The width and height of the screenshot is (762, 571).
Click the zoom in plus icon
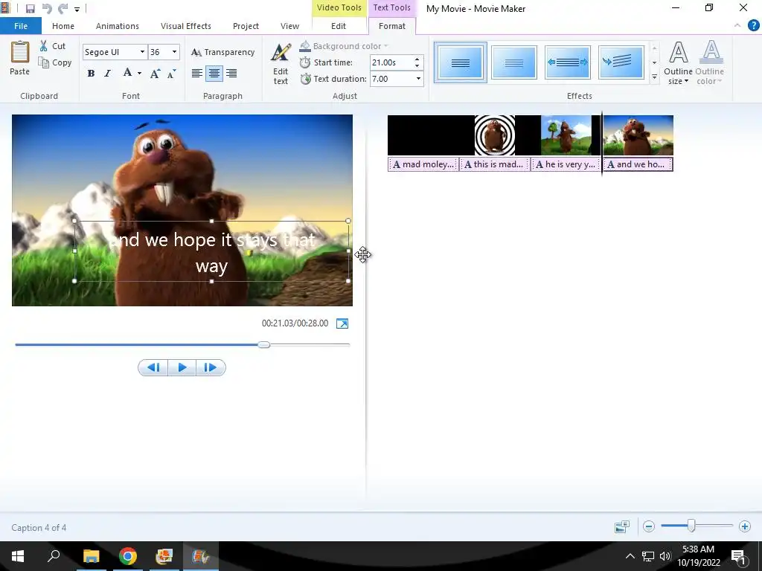click(744, 526)
